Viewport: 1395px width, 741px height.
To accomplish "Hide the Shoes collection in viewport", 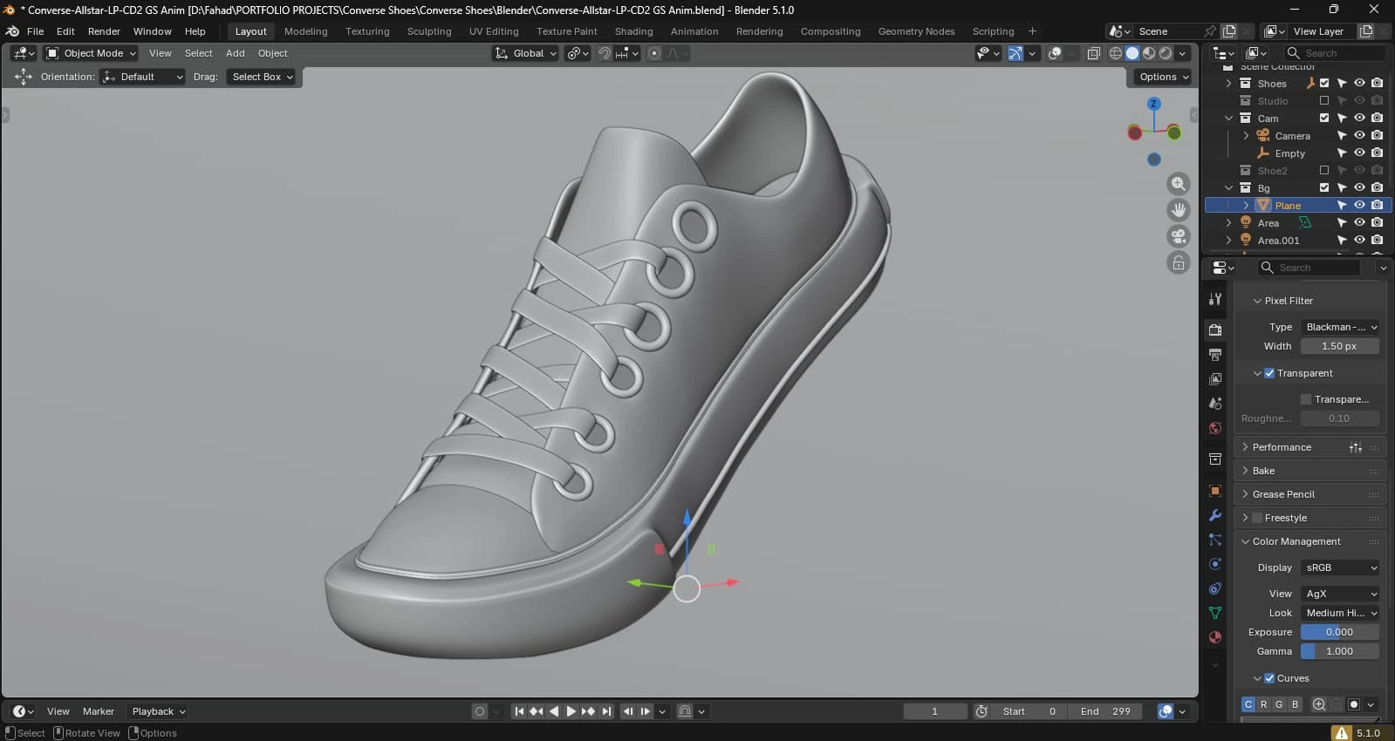I will [x=1359, y=84].
